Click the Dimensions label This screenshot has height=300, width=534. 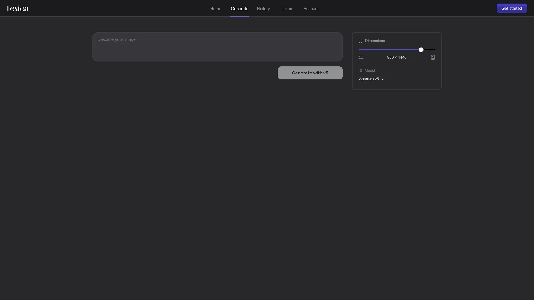tap(375, 41)
